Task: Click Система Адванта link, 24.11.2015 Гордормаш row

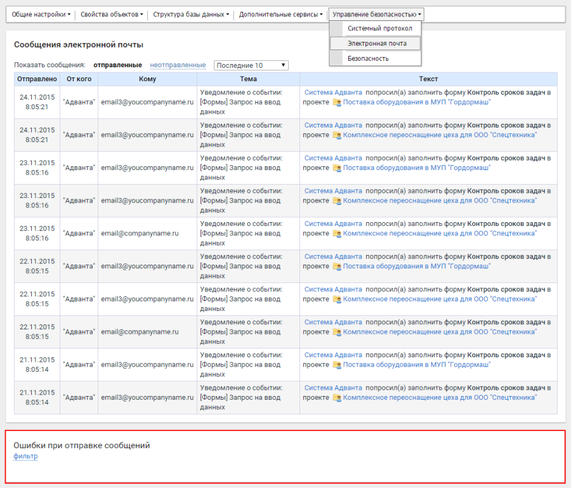Action: 333,93
